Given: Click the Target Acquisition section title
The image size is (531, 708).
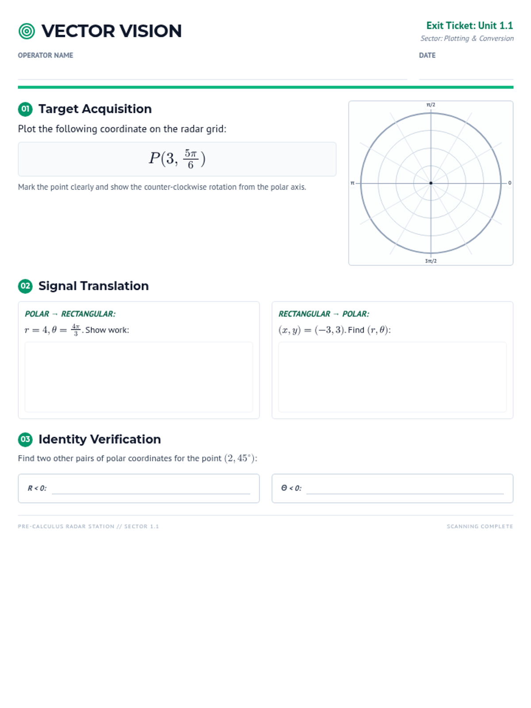Looking at the screenshot, I should pyautogui.click(x=95, y=109).
